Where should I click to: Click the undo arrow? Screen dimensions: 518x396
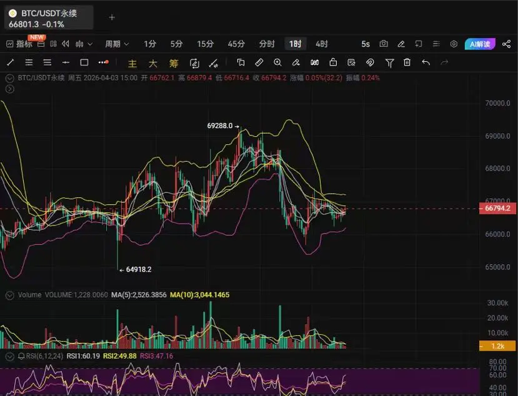[x=426, y=62]
